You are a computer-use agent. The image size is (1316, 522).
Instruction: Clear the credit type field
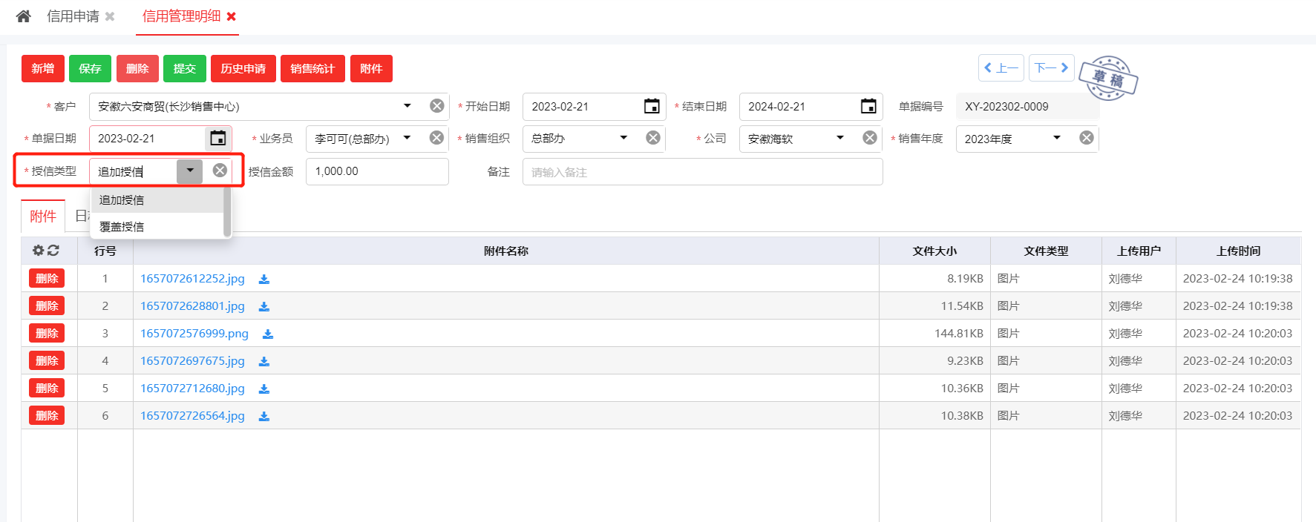[x=220, y=171]
